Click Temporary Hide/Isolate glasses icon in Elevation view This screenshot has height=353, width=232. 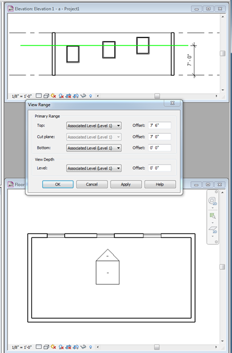[x=83, y=96]
